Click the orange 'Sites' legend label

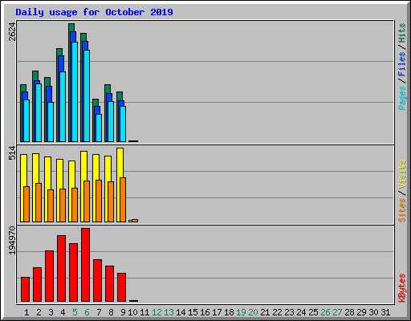(402, 210)
